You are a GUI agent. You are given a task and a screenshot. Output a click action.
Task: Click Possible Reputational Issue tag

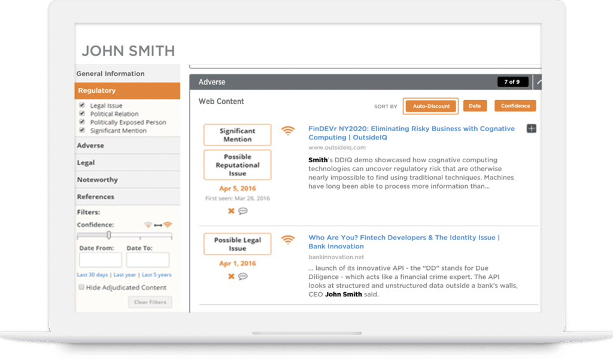tap(237, 165)
